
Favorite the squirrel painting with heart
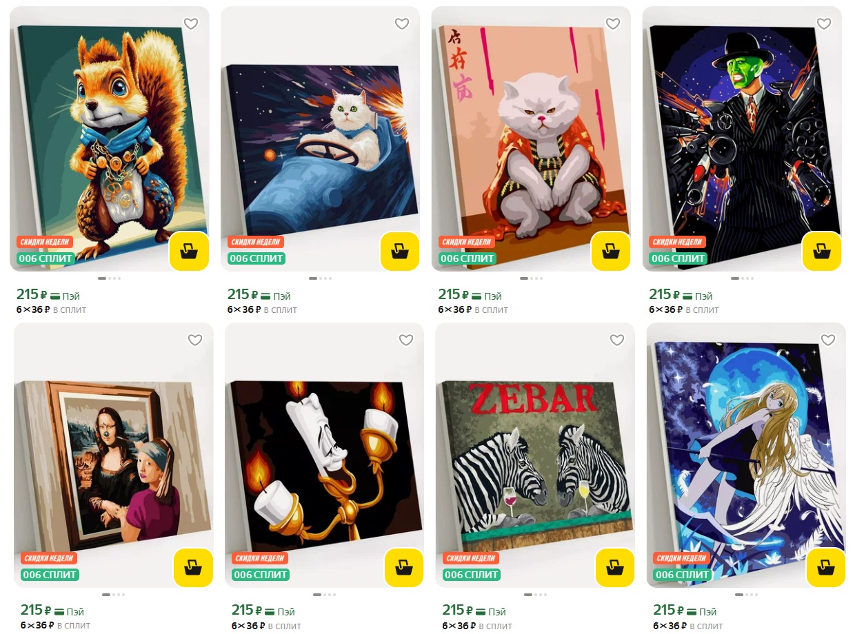[x=191, y=24]
